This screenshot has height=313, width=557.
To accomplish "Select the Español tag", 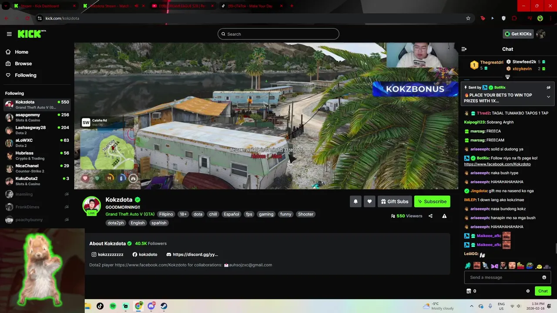I will [x=231, y=214].
